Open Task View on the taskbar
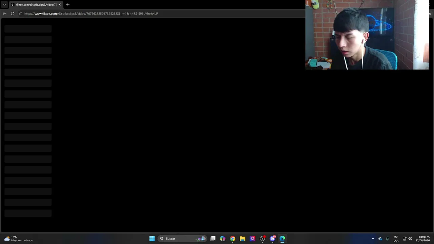 pos(213,239)
